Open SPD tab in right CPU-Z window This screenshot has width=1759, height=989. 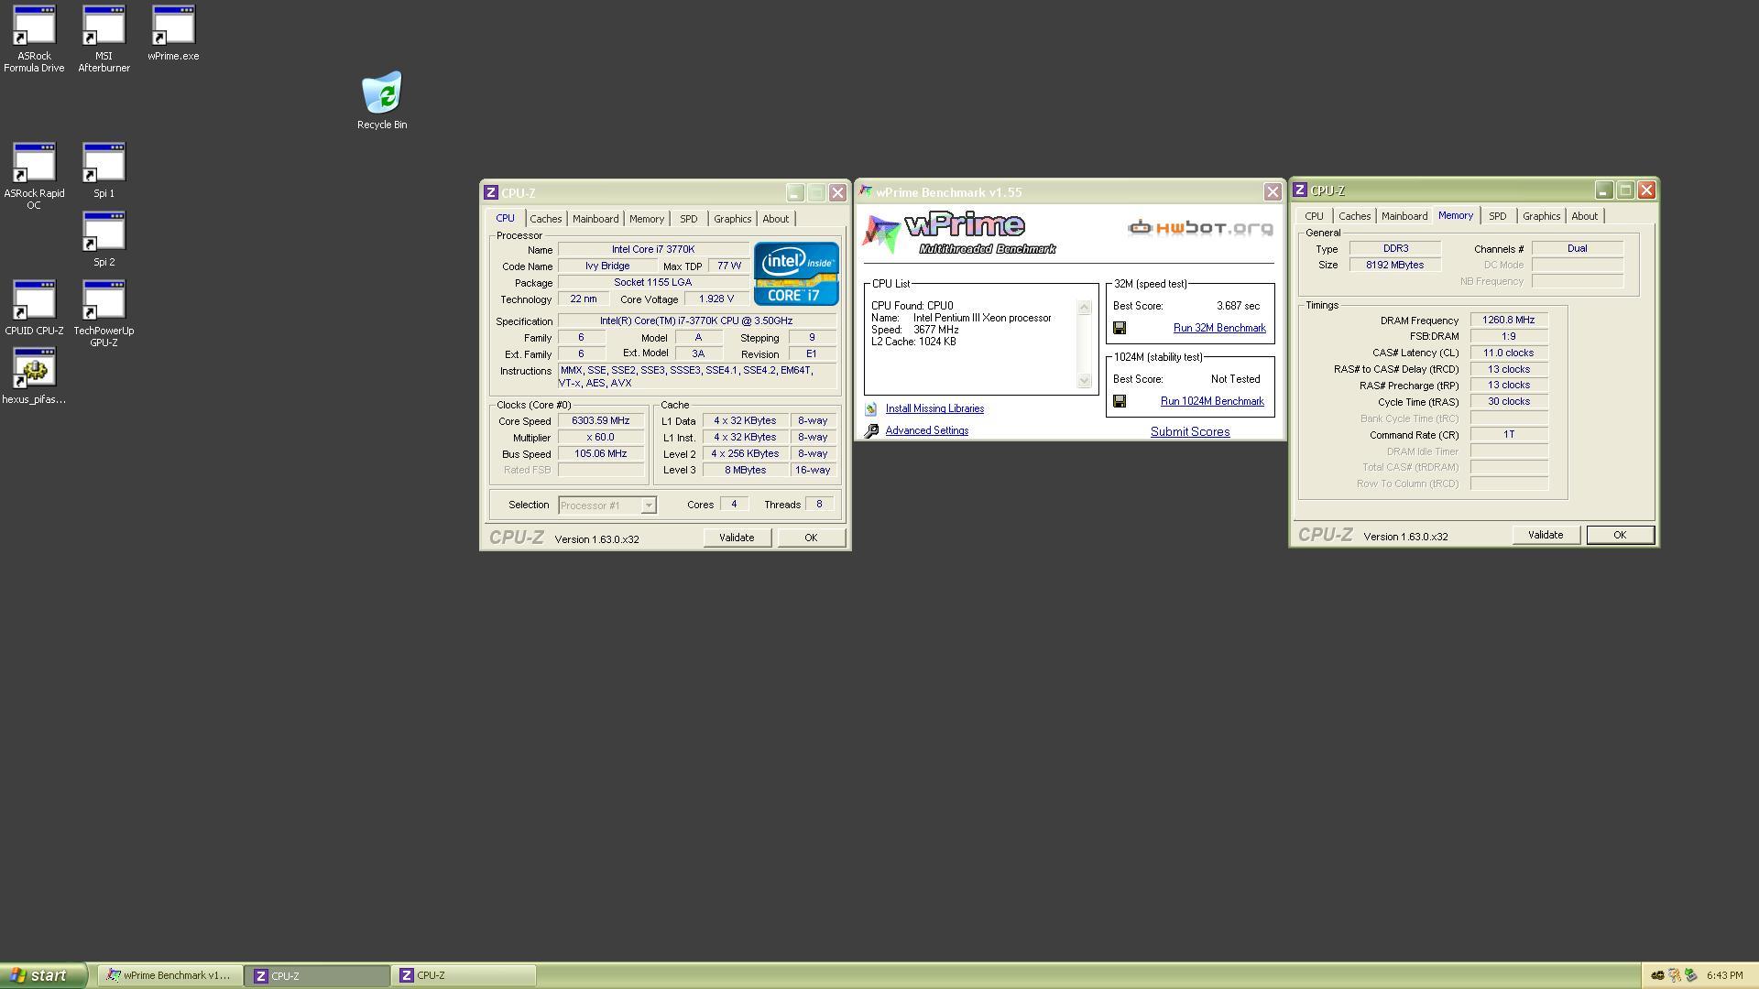1498,216
